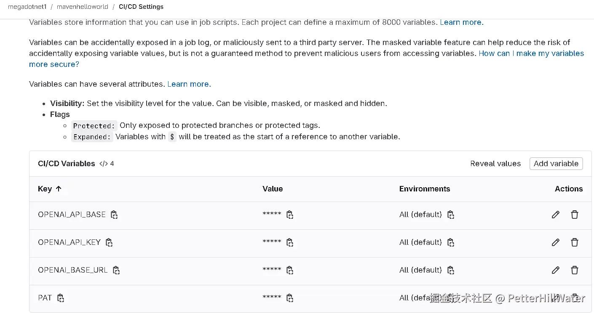Follow Learn more link after 8000 variables
The width and height of the screenshot is (594, 313).
[461, 22]
